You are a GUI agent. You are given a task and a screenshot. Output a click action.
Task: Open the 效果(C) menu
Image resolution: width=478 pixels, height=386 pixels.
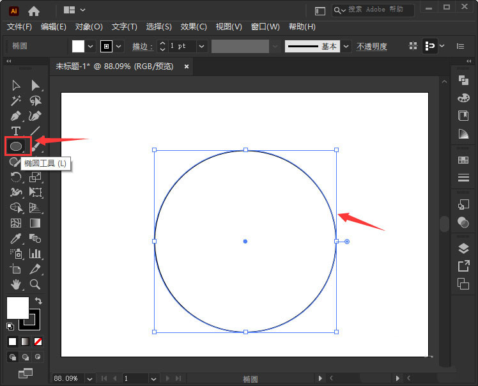coord(194,27)
